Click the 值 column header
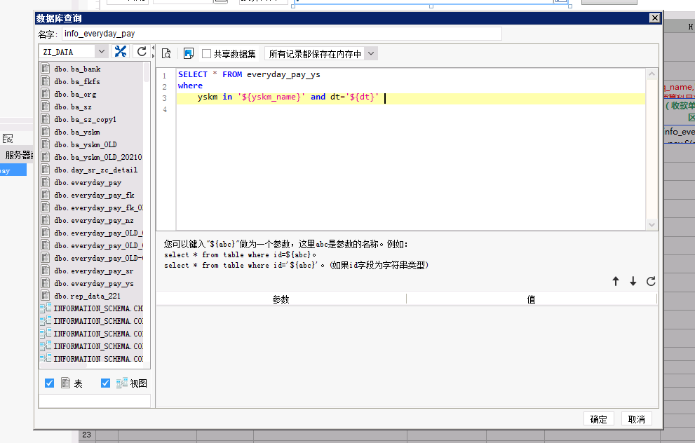Screen dimensions: 695x443 [531, 299]
